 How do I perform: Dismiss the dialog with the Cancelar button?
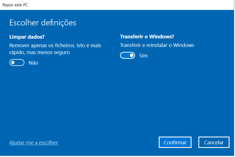tap(214, 142)
